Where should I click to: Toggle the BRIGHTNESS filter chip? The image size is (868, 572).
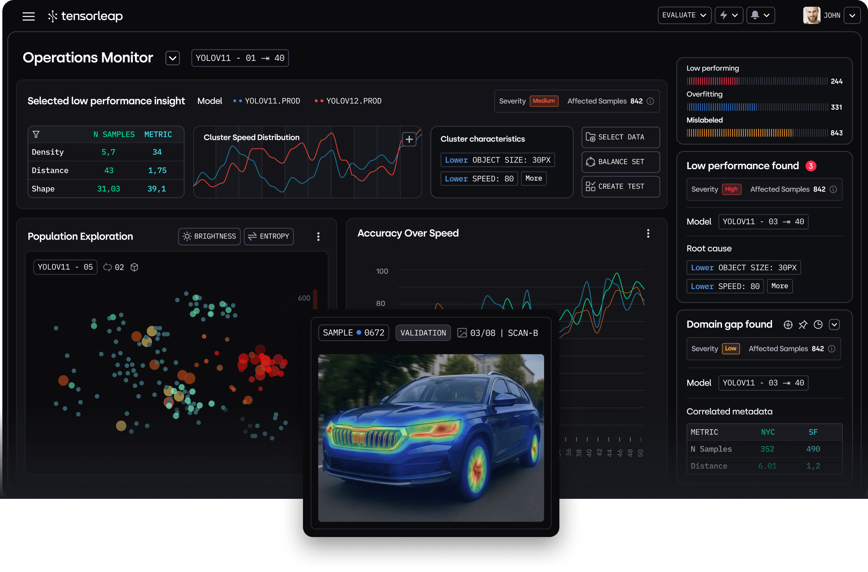[209, 236]
